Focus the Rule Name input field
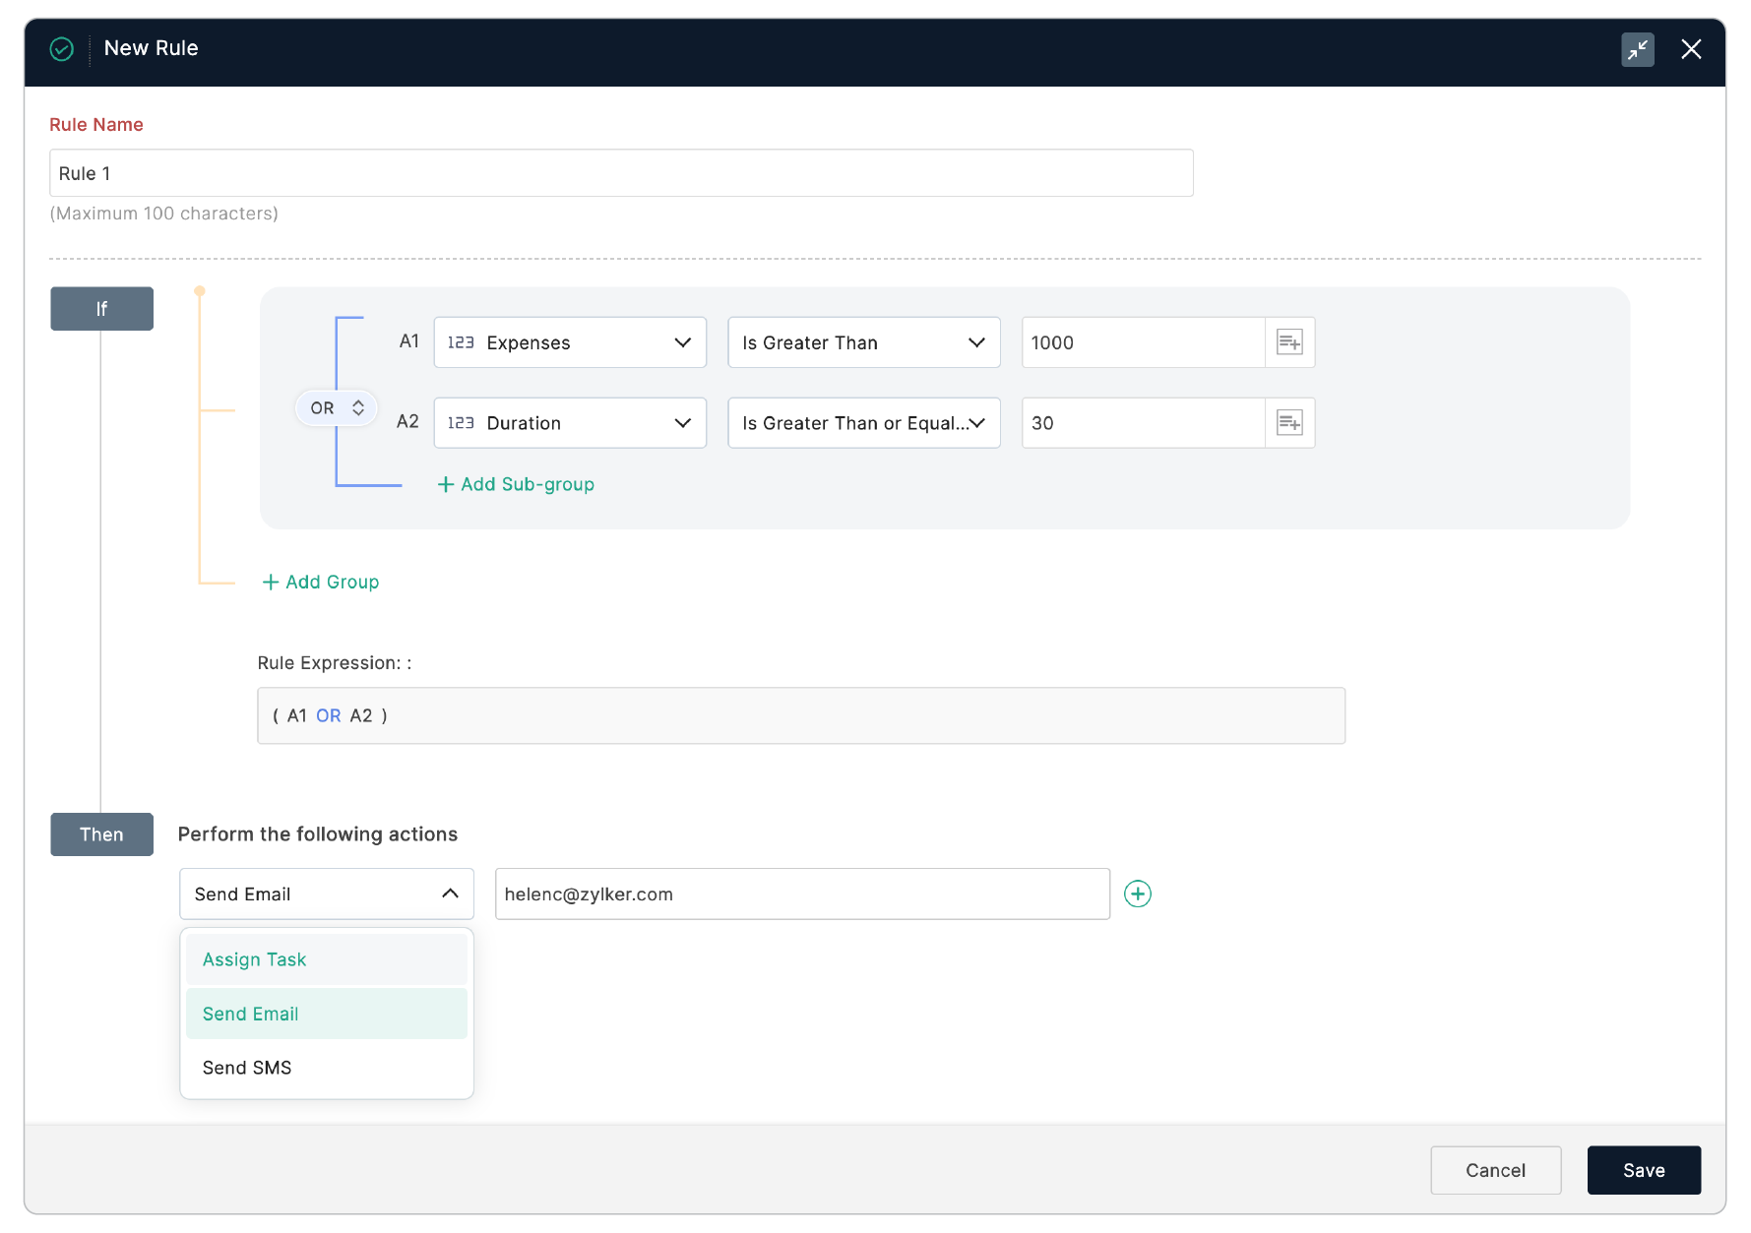The image size is (1751, 1233). [621, 173]
